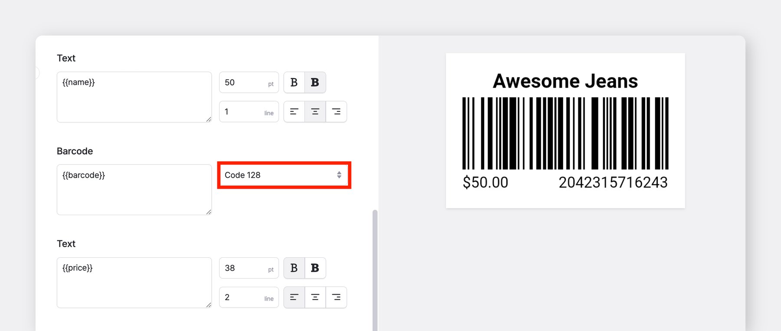Click the {{name}} text area

click(x=134, y=97)
